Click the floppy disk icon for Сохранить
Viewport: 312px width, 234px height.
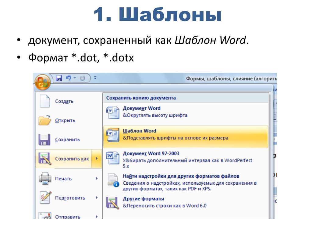(44, 140)
